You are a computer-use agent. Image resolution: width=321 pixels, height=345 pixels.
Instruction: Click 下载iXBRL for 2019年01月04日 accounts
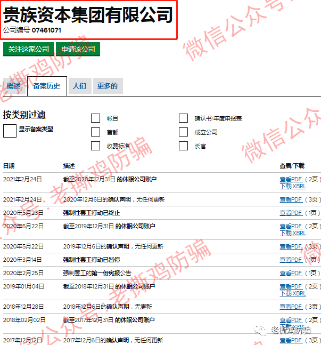pos(293,293)
